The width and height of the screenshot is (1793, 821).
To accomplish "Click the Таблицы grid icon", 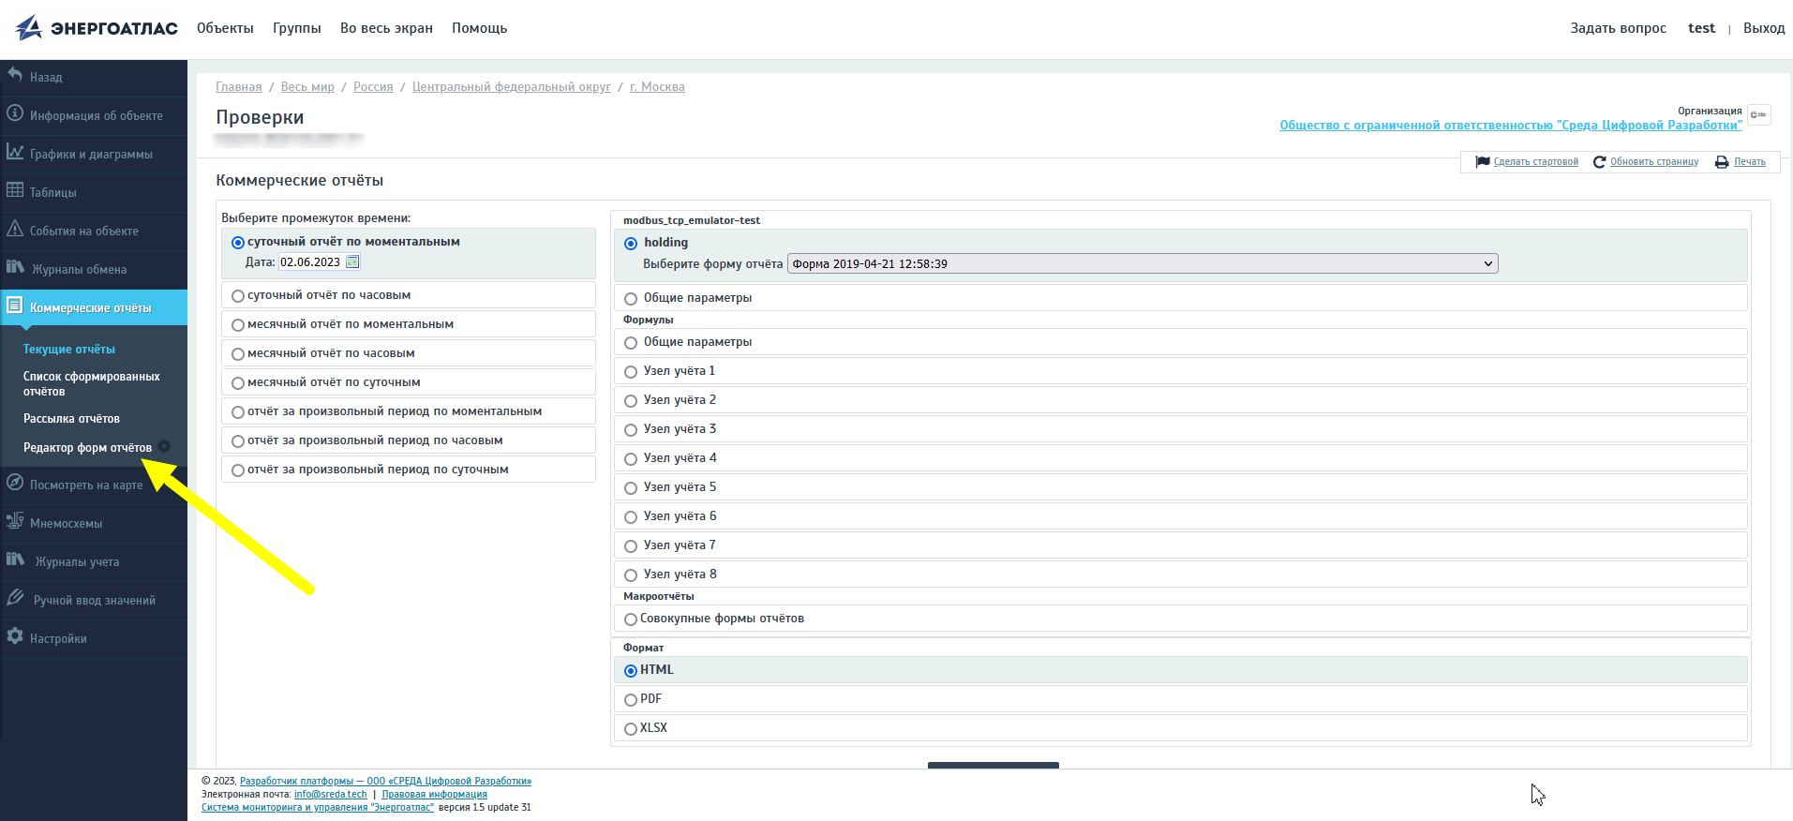I will (15, 190).
